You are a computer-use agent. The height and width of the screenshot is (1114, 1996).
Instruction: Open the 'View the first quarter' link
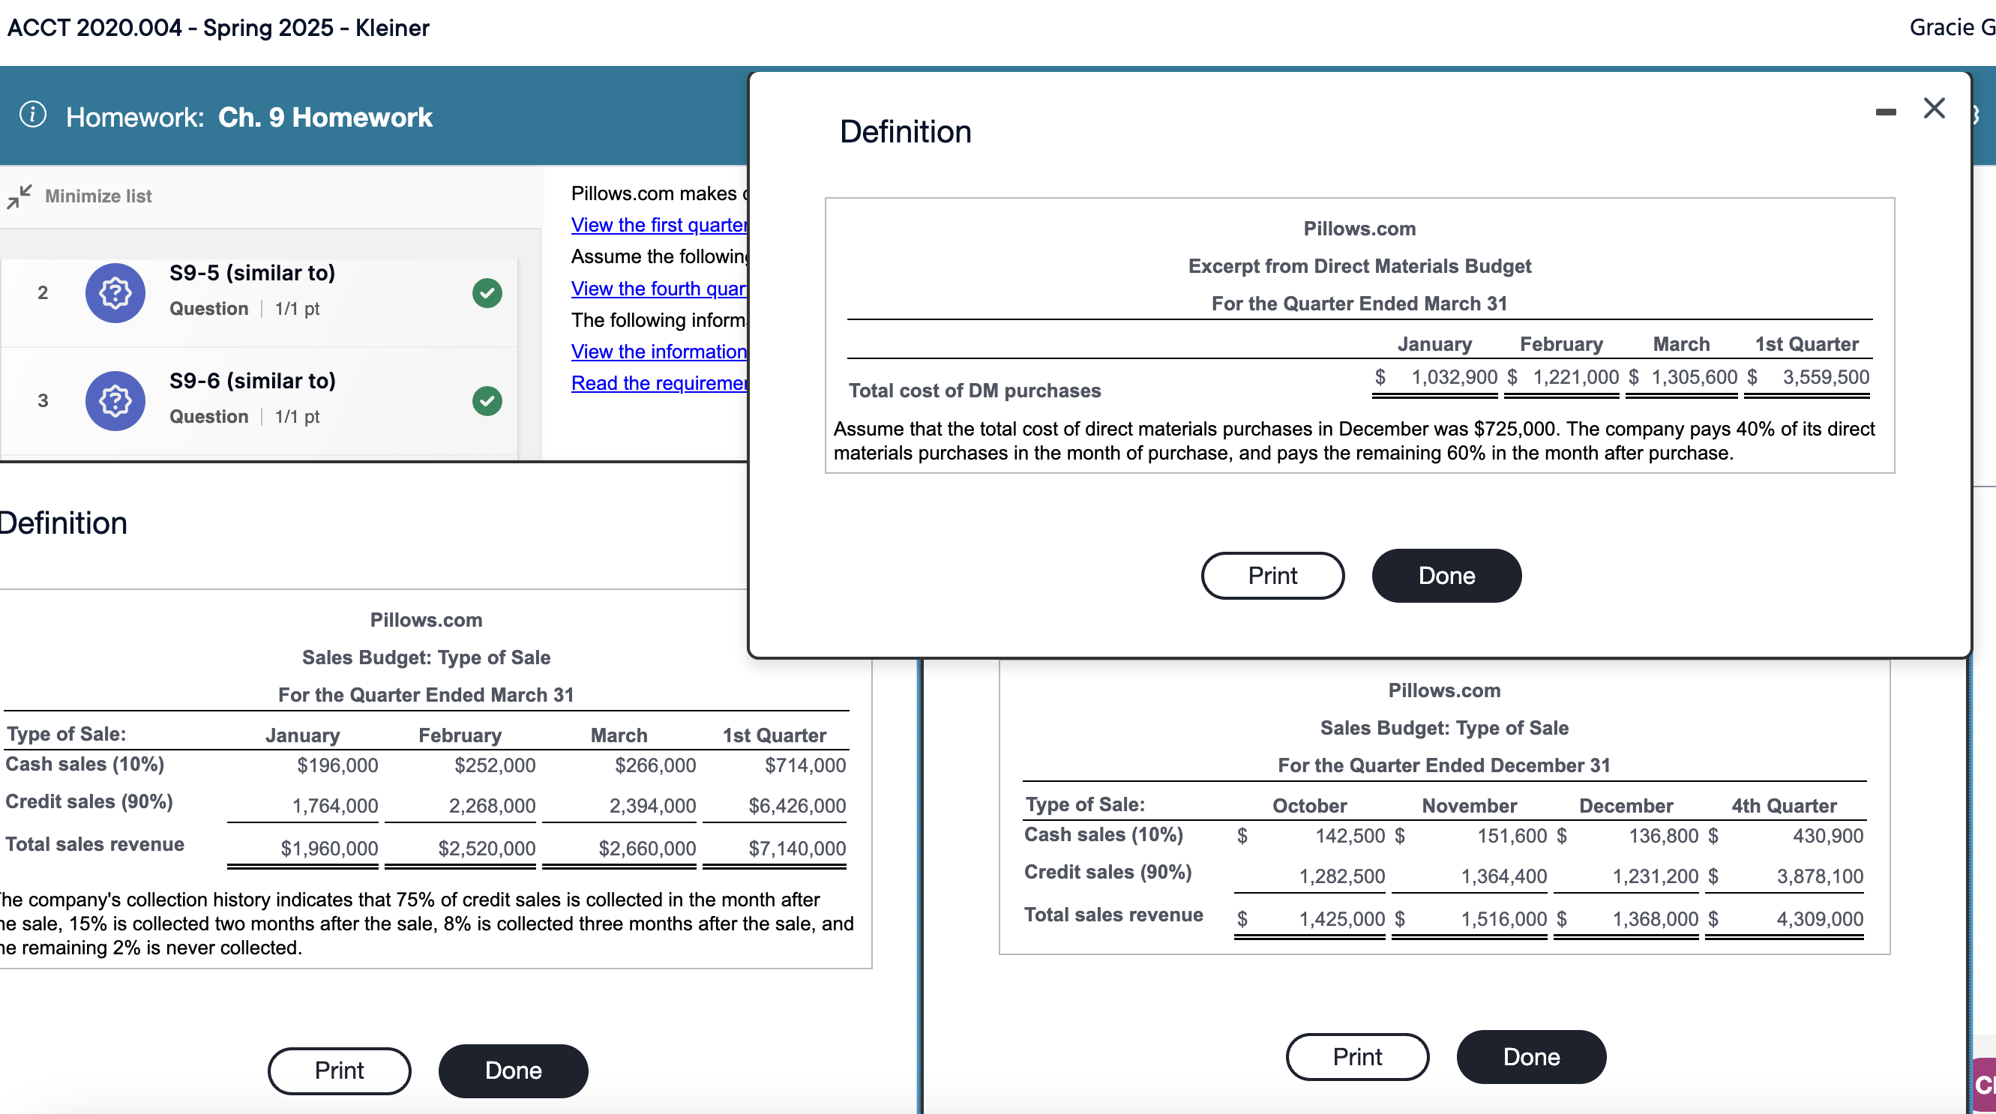pos(657,224)
